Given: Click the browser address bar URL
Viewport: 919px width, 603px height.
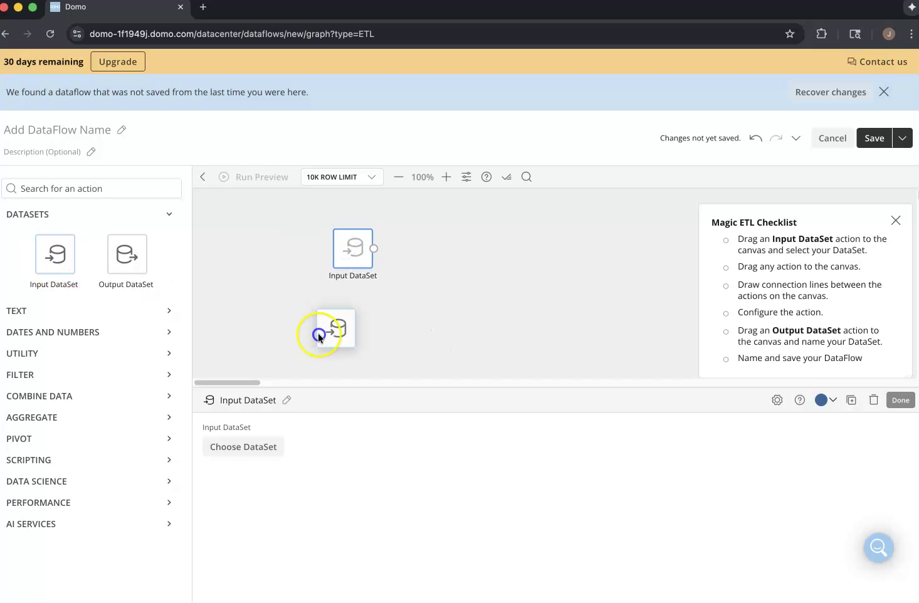Looking at the screenshot, I should coord(232,34).
